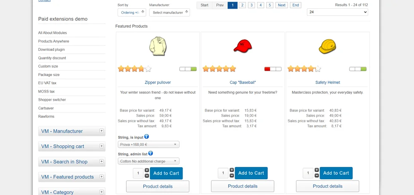The height and width of the screenshot is (195, 414).
Task: Go to pagination page 2
Action: tap(242, 5)
